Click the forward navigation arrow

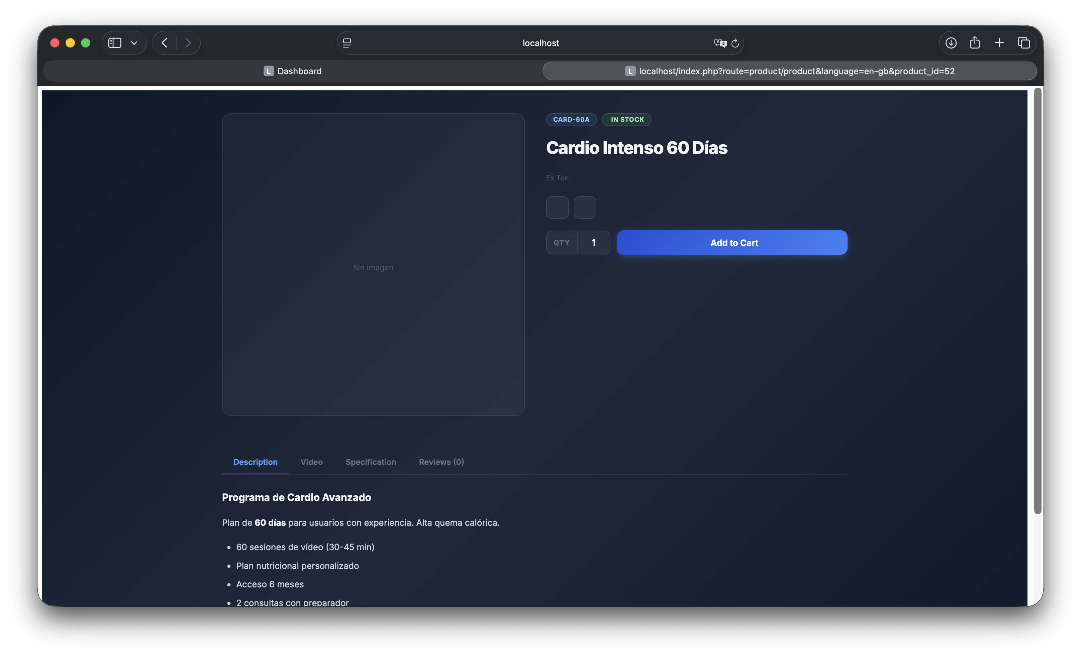tap(188, 43)
